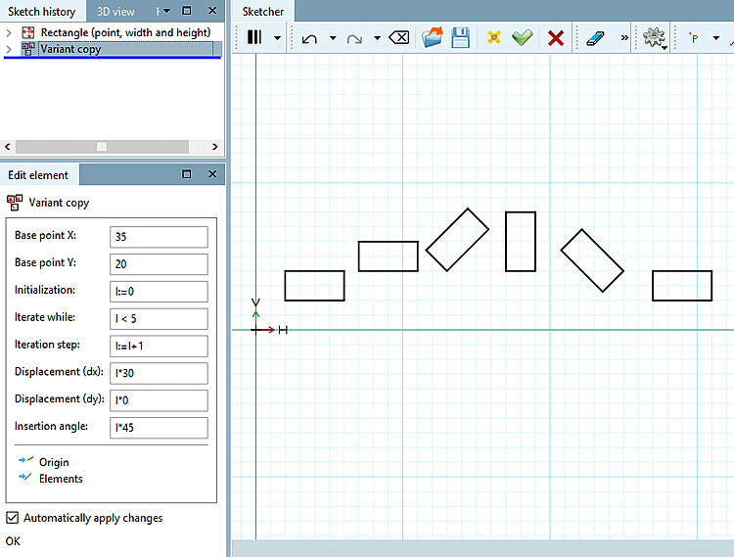
Task: Select the upright vertical rectangle in sketch
Action: click(521, 242)
